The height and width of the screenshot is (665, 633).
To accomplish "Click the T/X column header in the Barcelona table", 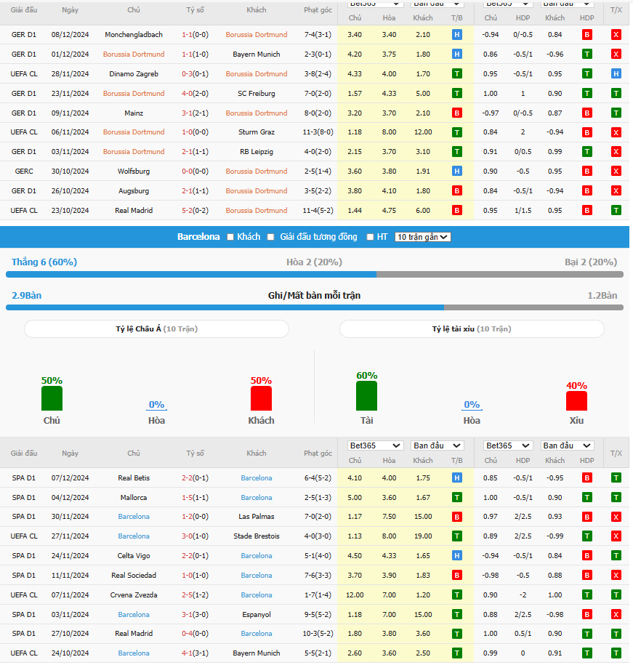I will point(616,454).
